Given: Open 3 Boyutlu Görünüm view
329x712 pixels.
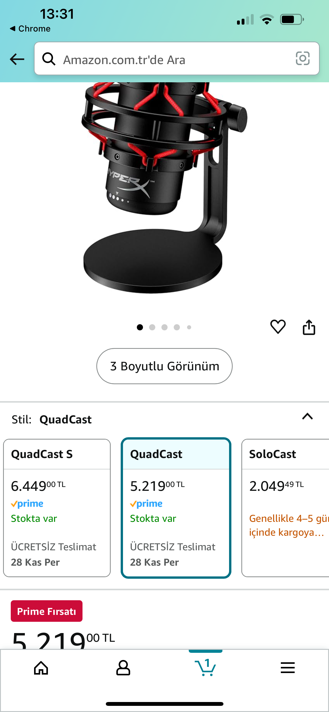Looking at the screenshot, I should (164, 366).
